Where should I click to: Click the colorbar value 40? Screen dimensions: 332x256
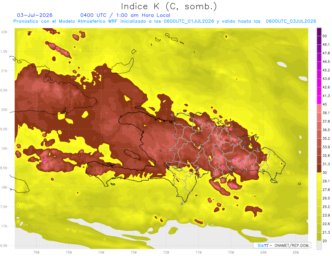click(x=325, y=104)
